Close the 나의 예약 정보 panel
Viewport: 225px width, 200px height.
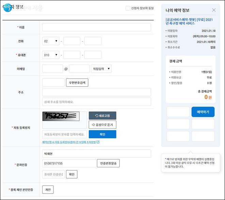click(x=214, y=10)
